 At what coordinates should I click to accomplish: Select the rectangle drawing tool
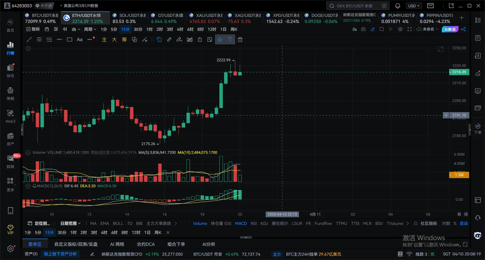tap(69, 39)
